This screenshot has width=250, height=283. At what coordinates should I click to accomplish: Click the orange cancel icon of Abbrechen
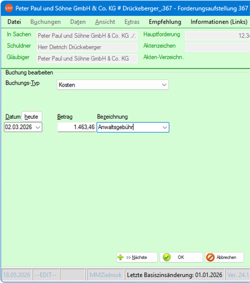210,257
